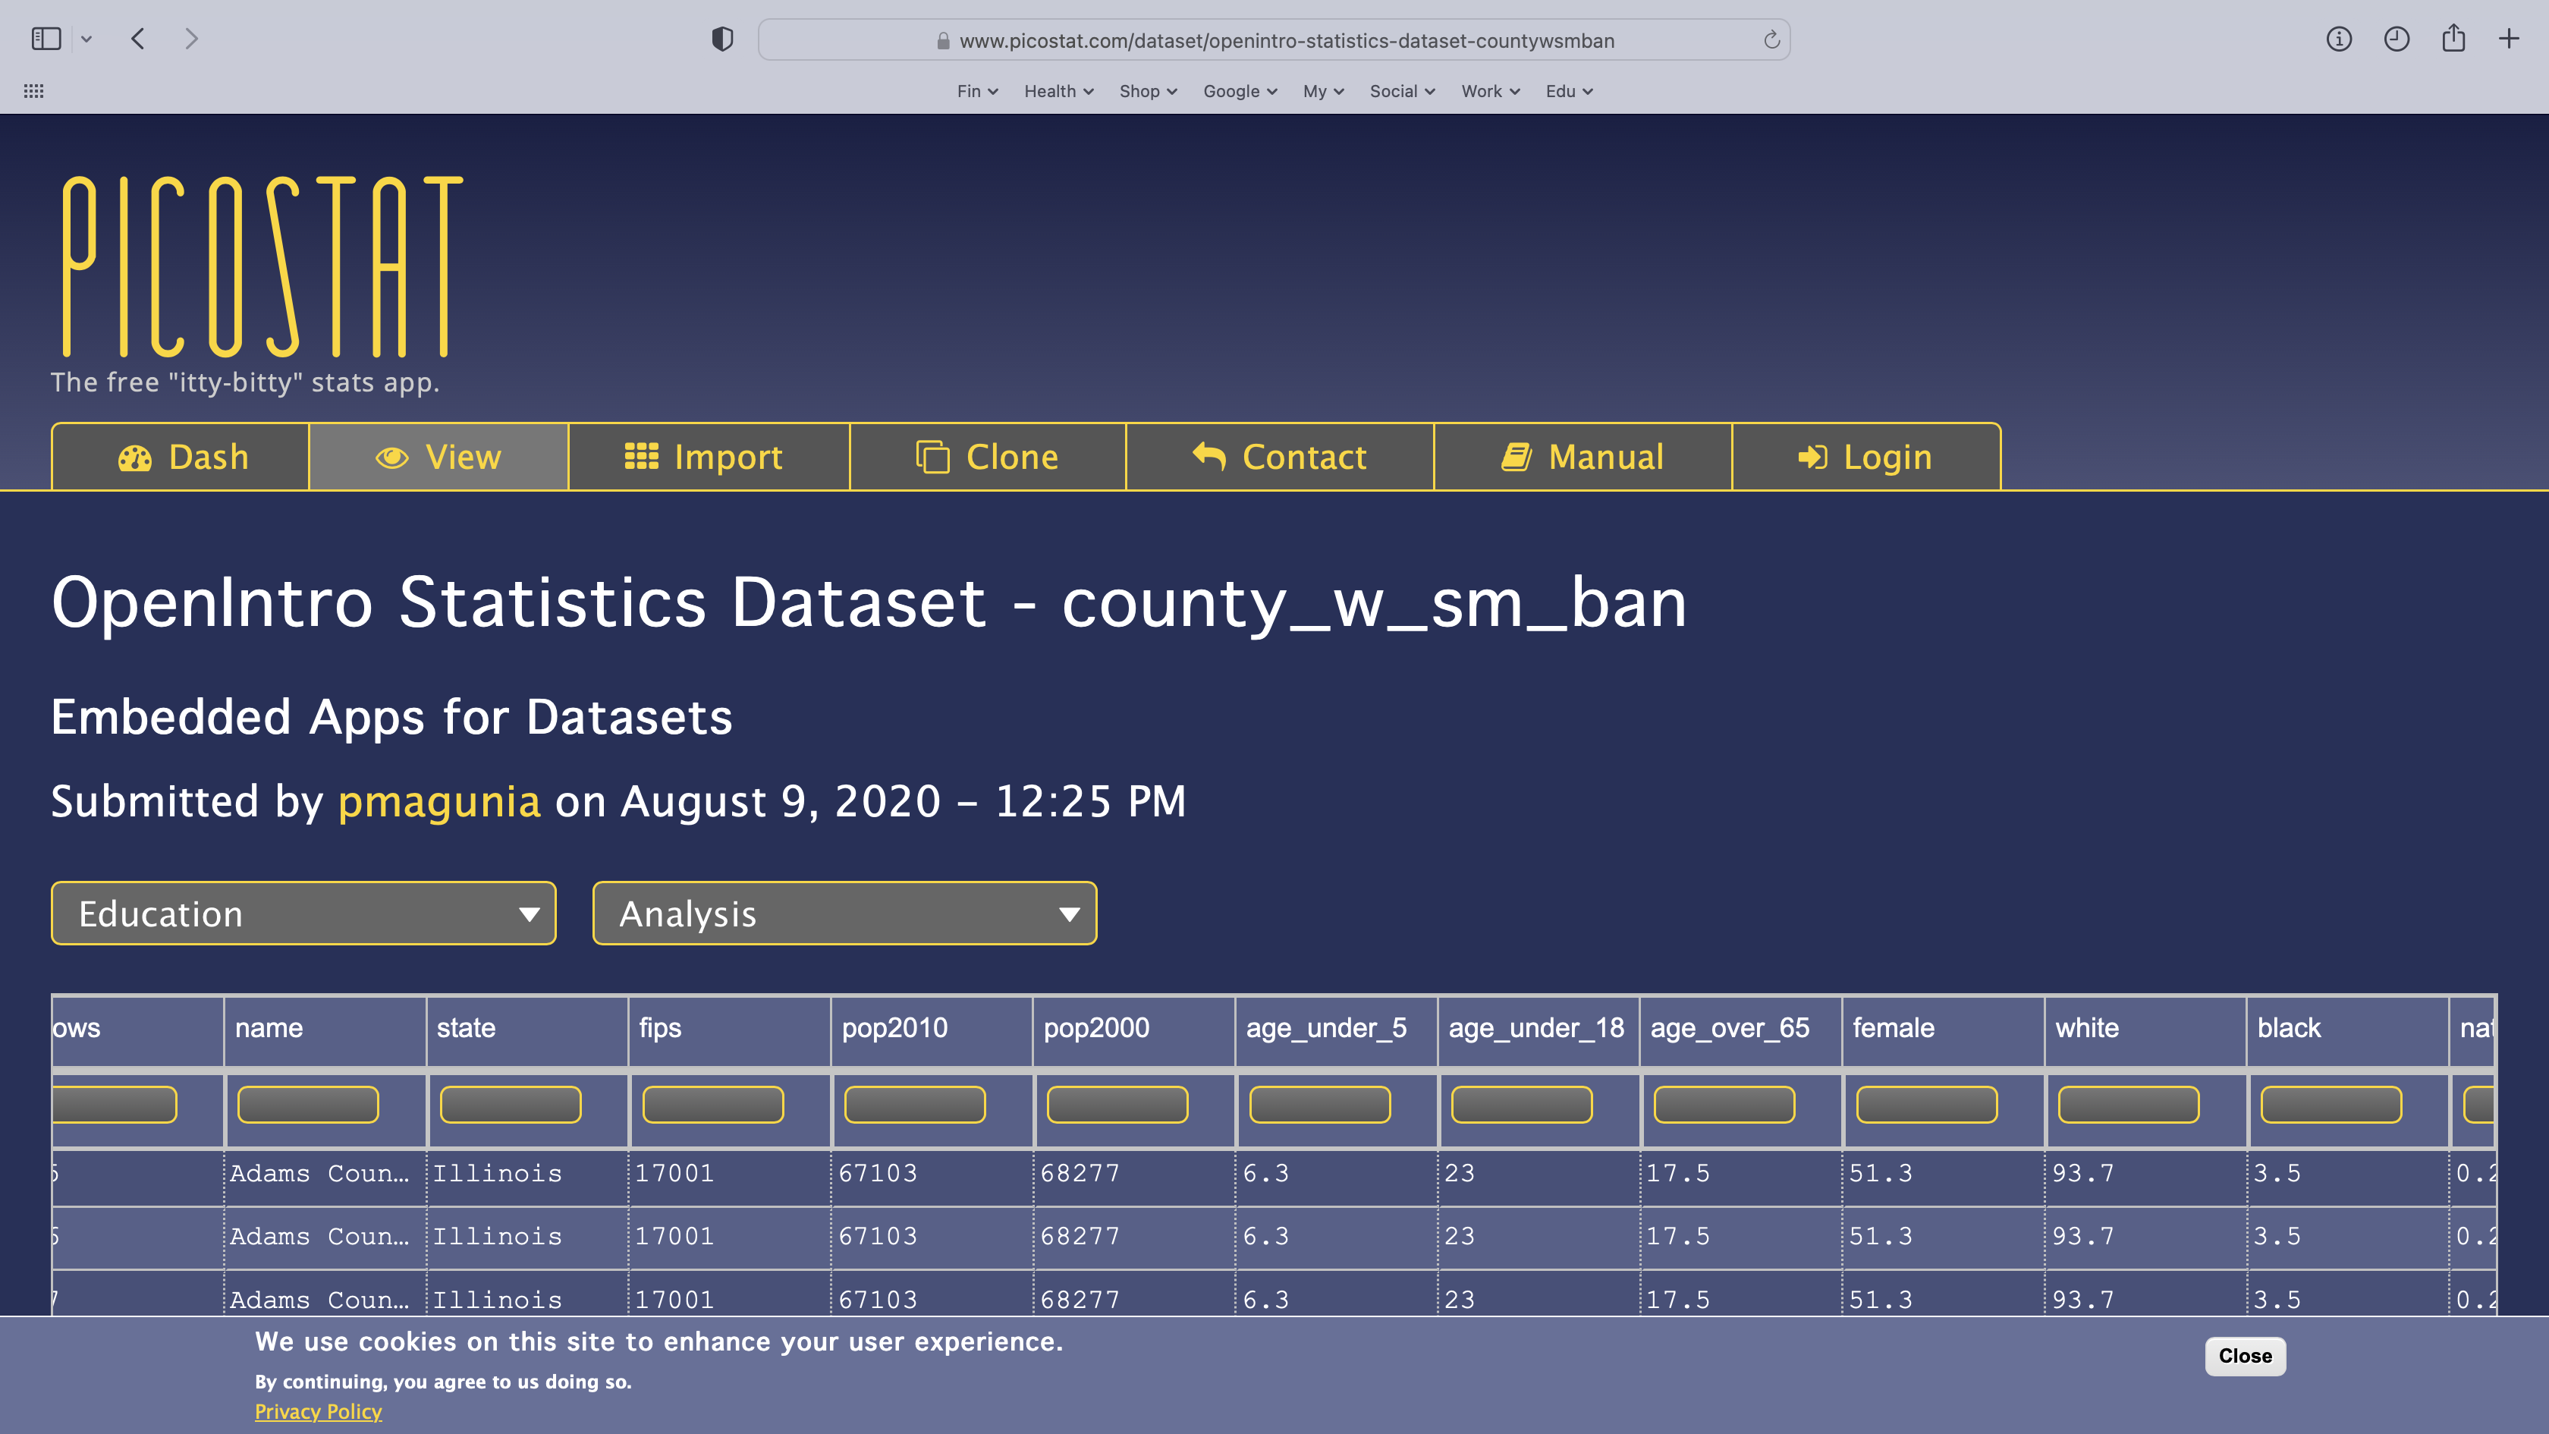Show the favorites grid icon

[33, 91]
